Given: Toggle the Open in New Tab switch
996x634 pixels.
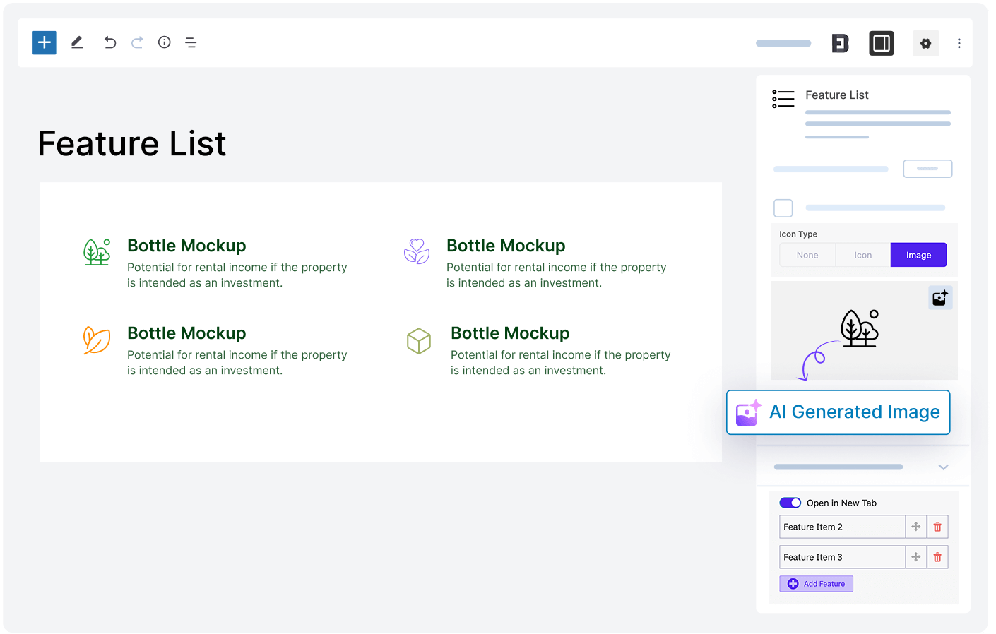Looking at the screenshot, I should click(790, 503).
